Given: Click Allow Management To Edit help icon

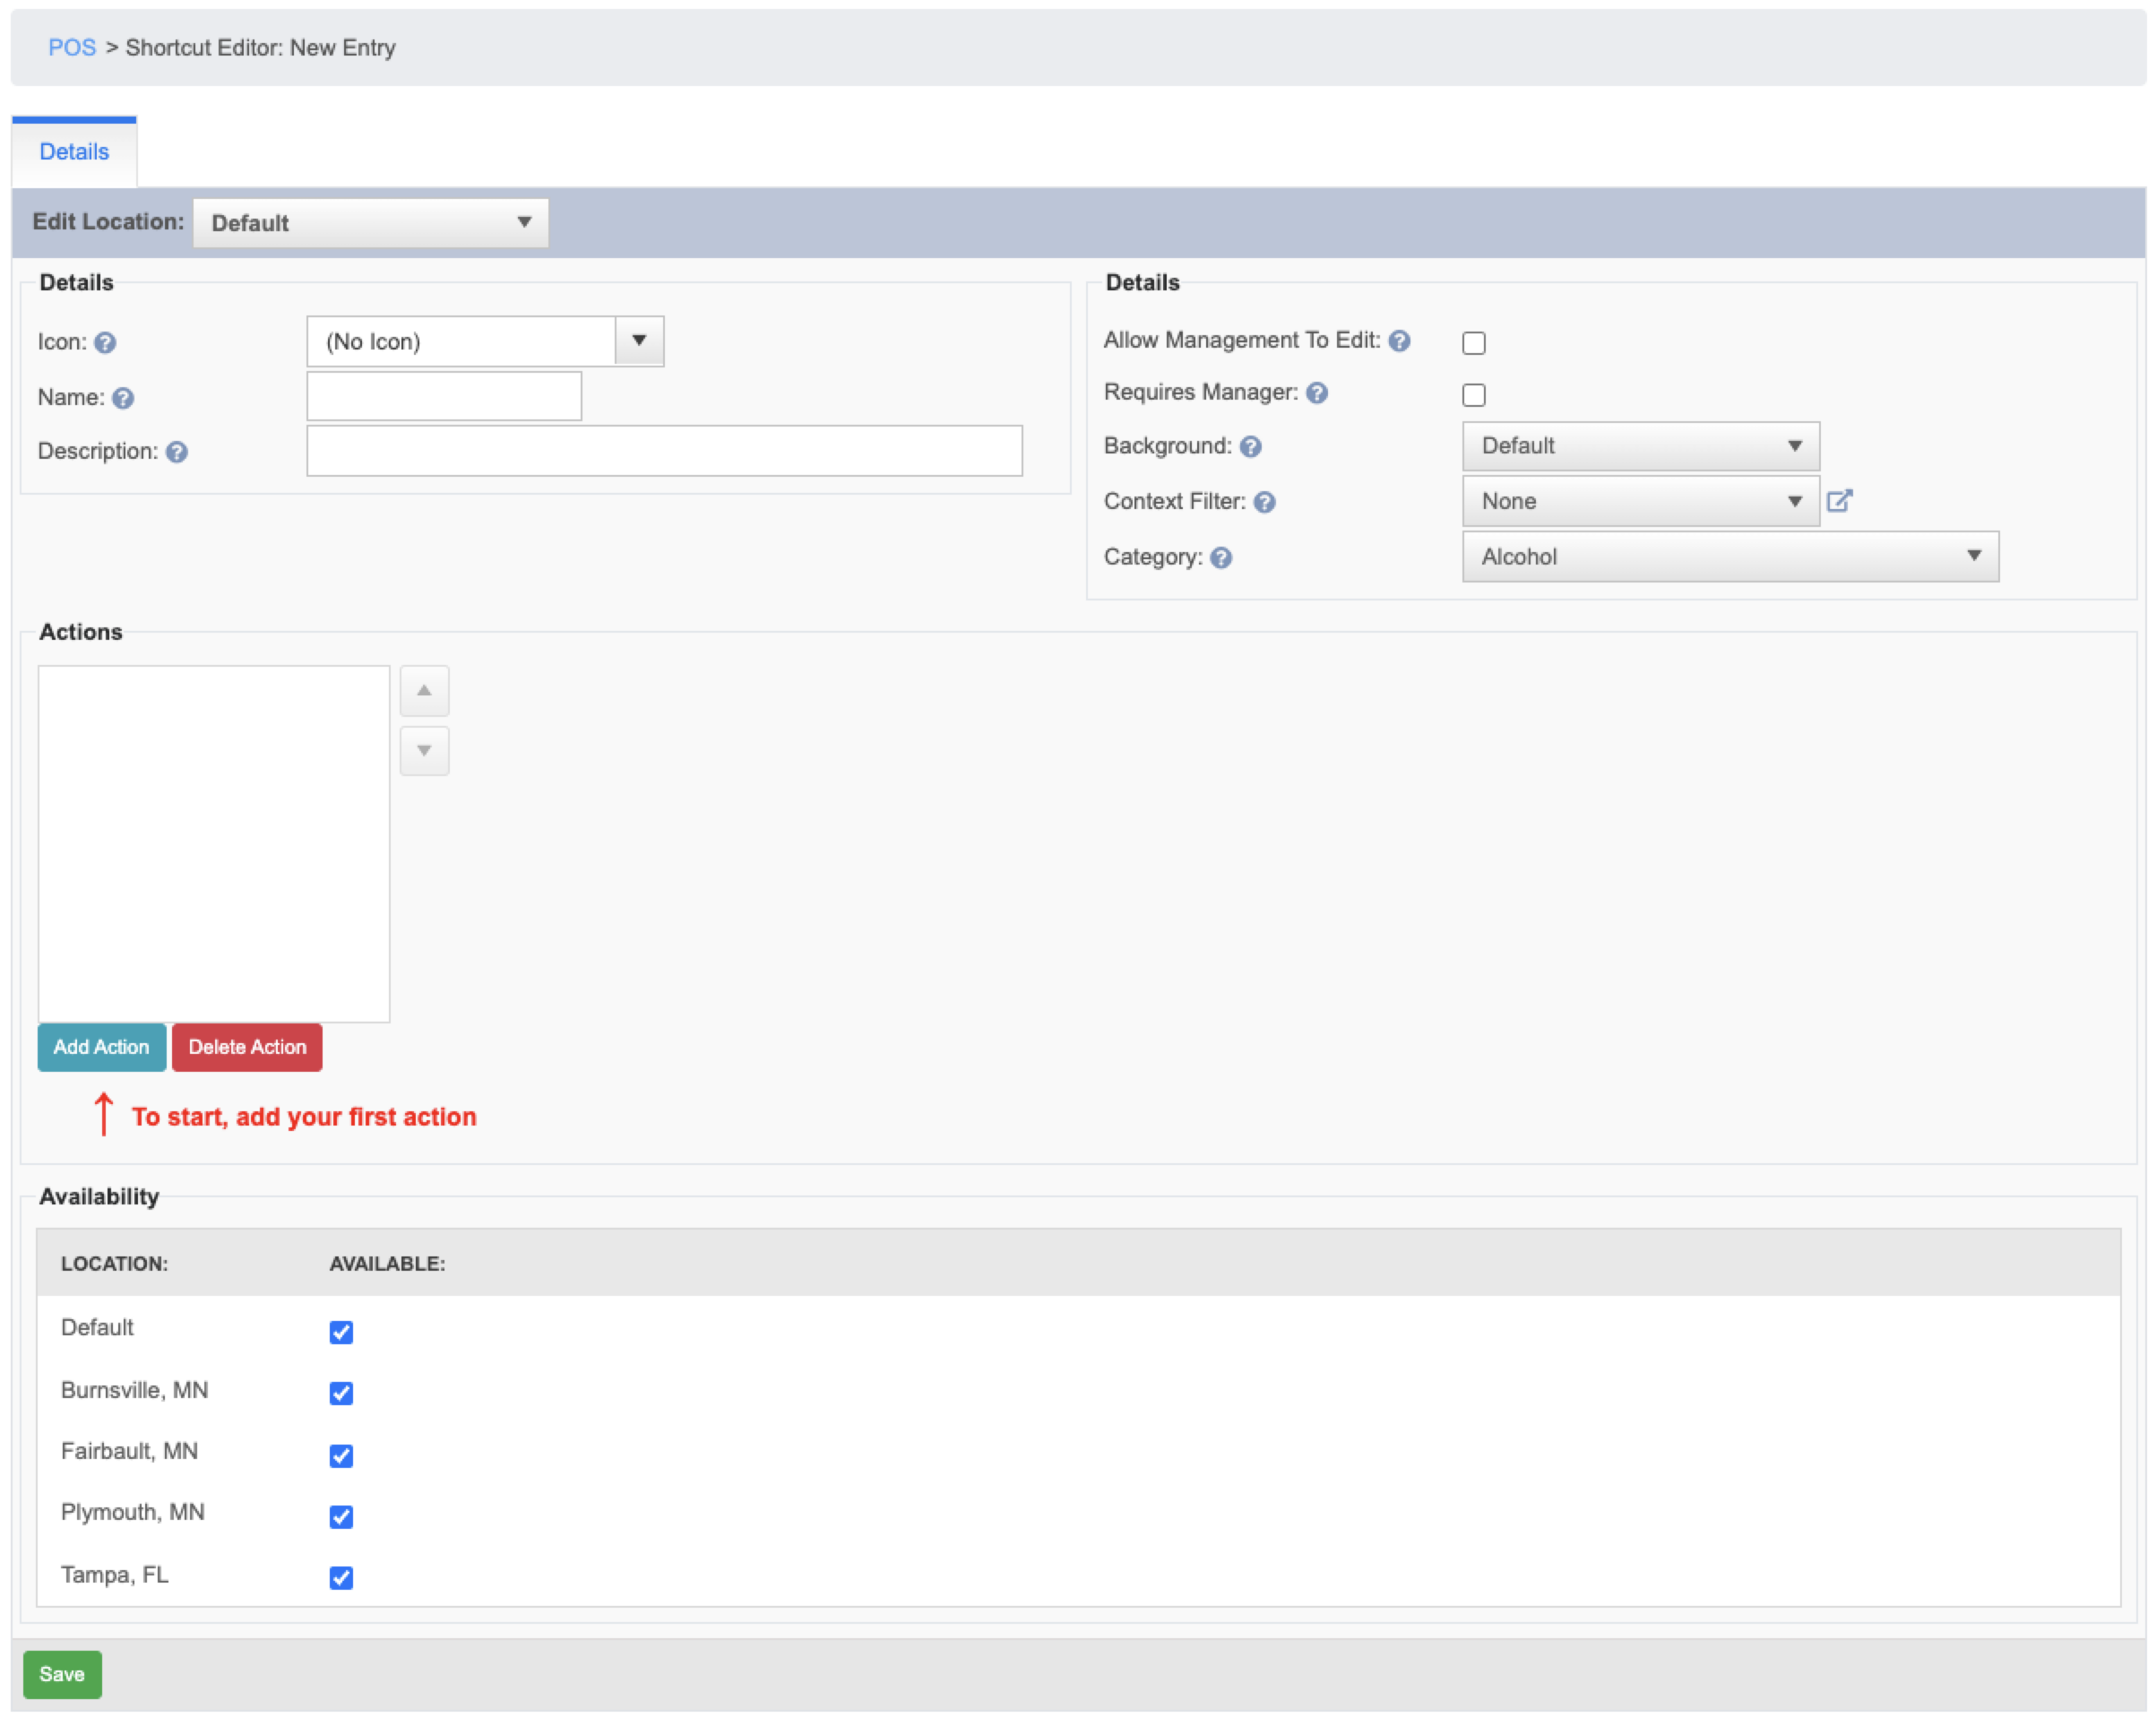Looking at the screenshot, I should (1399, 341).
